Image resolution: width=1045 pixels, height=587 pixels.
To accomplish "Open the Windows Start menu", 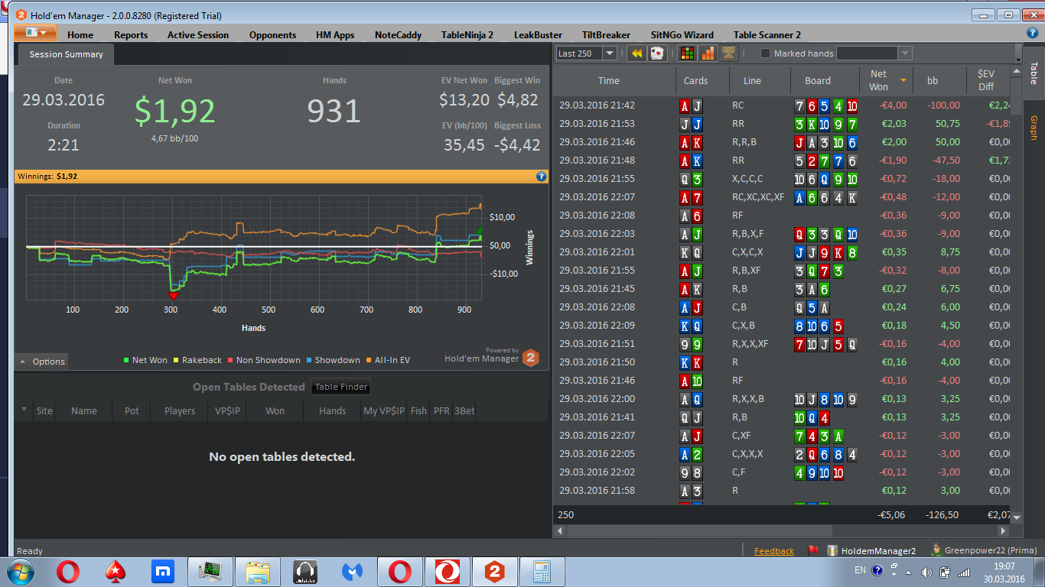I will pyautogui.click(x=20, y=571).
